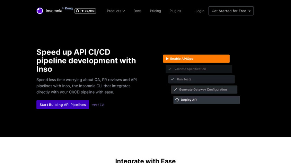Open the Plugins page
This screenshot has height=163, width=291.
(x=175, y=11)
